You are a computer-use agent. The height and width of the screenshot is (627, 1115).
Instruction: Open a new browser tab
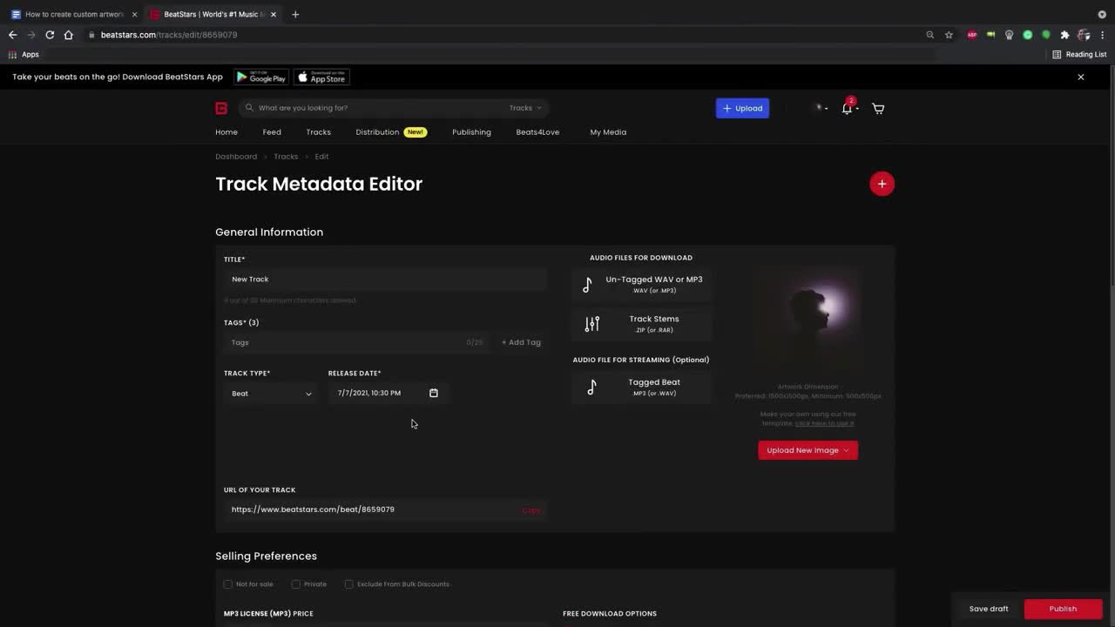(295, 14)
